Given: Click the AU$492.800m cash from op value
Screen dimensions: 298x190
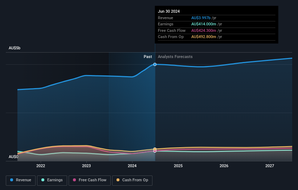Looking at the screenshot, I should coord(204,37).
